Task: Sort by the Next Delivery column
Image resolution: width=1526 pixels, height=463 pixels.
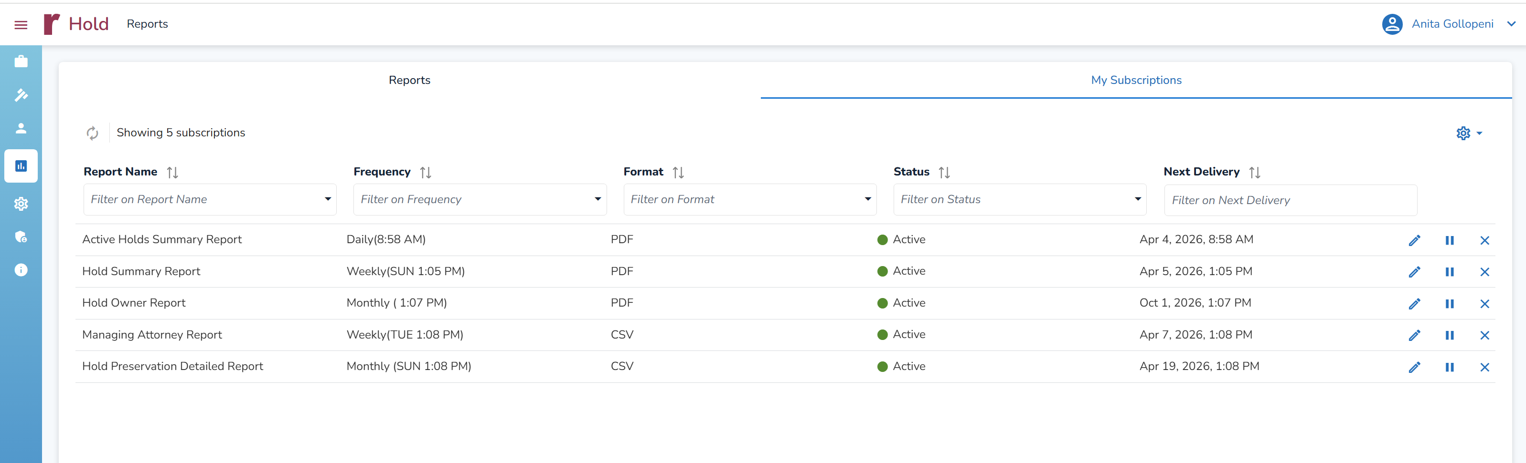Action: pyautogui.click(x=1254, y=173)
